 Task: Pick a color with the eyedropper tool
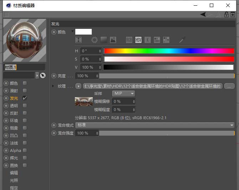182,40
